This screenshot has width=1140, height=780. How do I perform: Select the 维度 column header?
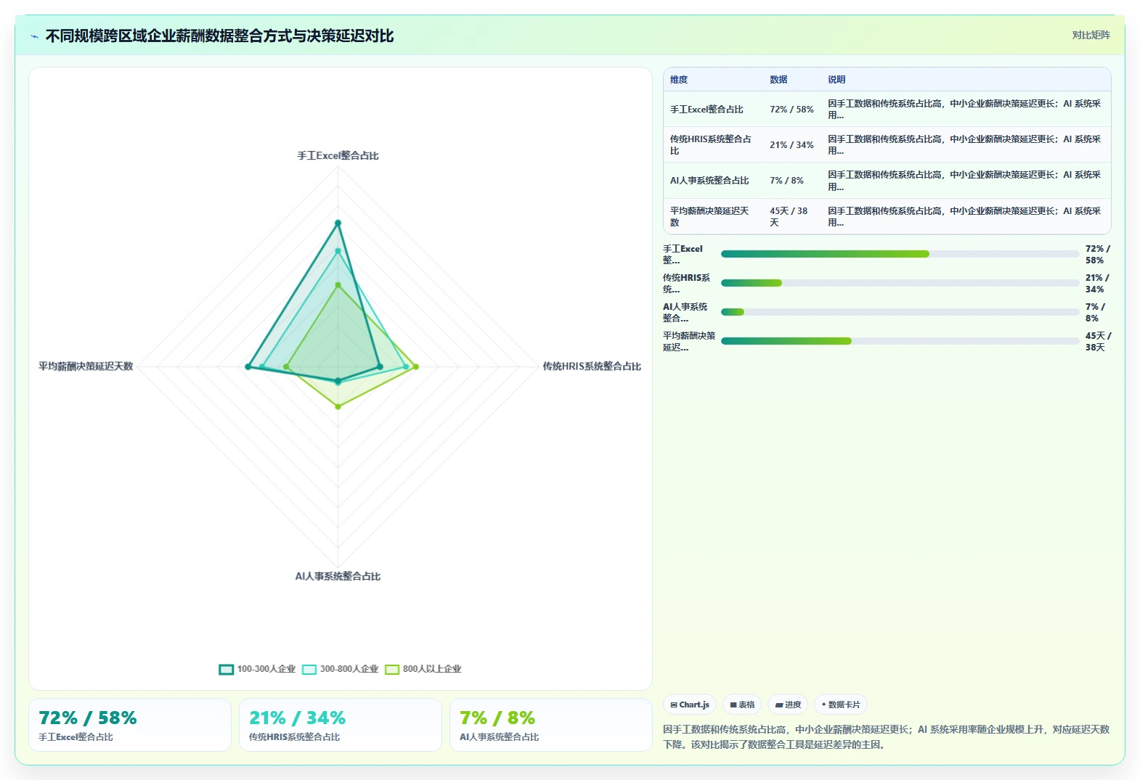pos(679,80)
